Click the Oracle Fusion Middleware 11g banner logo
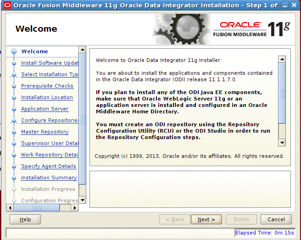The image size is (301, 240). (251, 29)
